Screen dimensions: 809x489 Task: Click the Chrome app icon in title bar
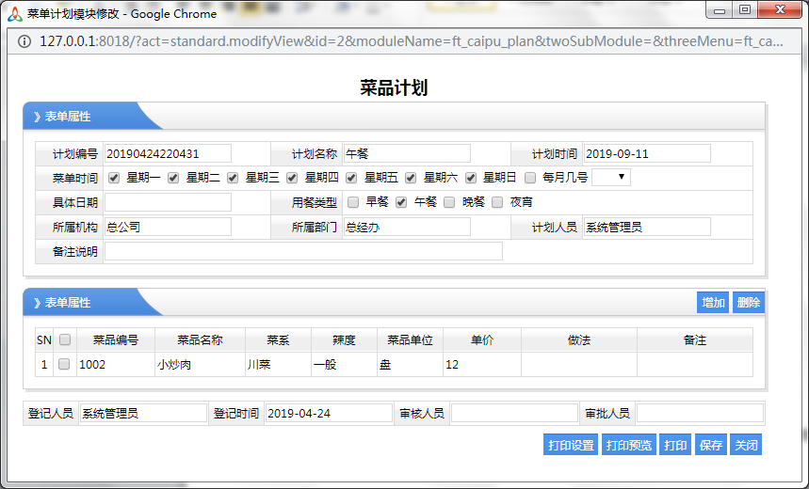pos(15,14)
